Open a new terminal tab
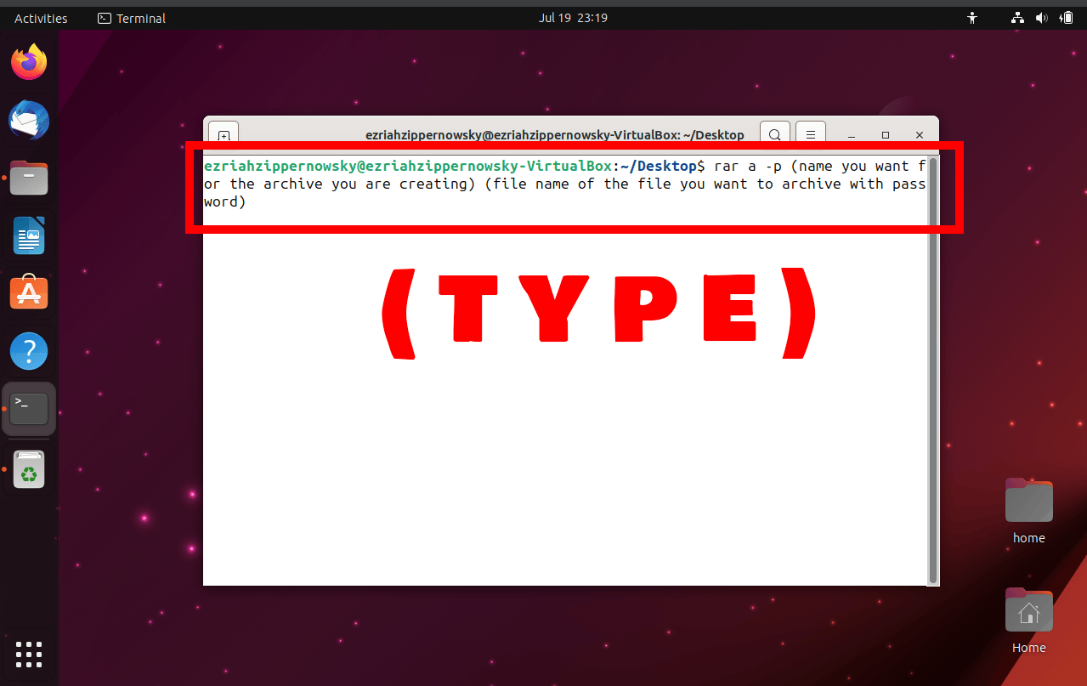Screen dimensions: 1087x686 click(223, 134)
